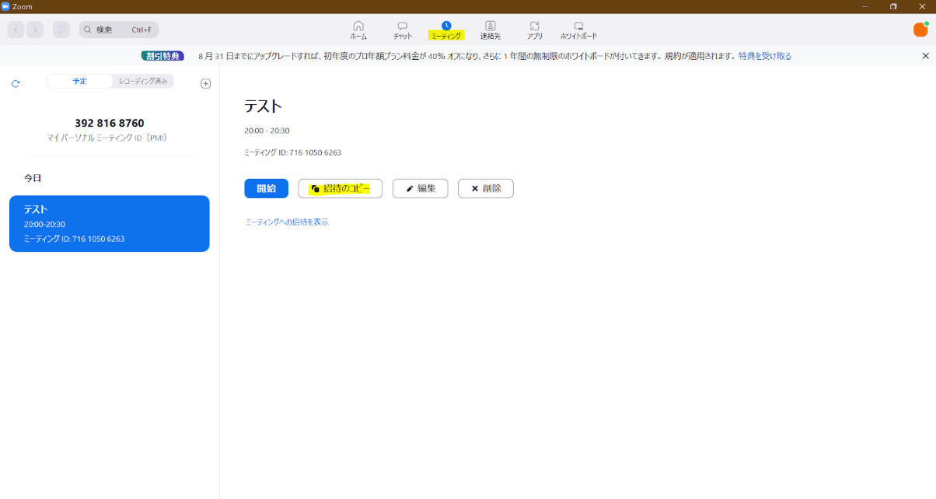This screenshot has width=936, height=499.
Task: Open the Whiteboards (ホワイトボード) tab
Action: tap(578, 30)
